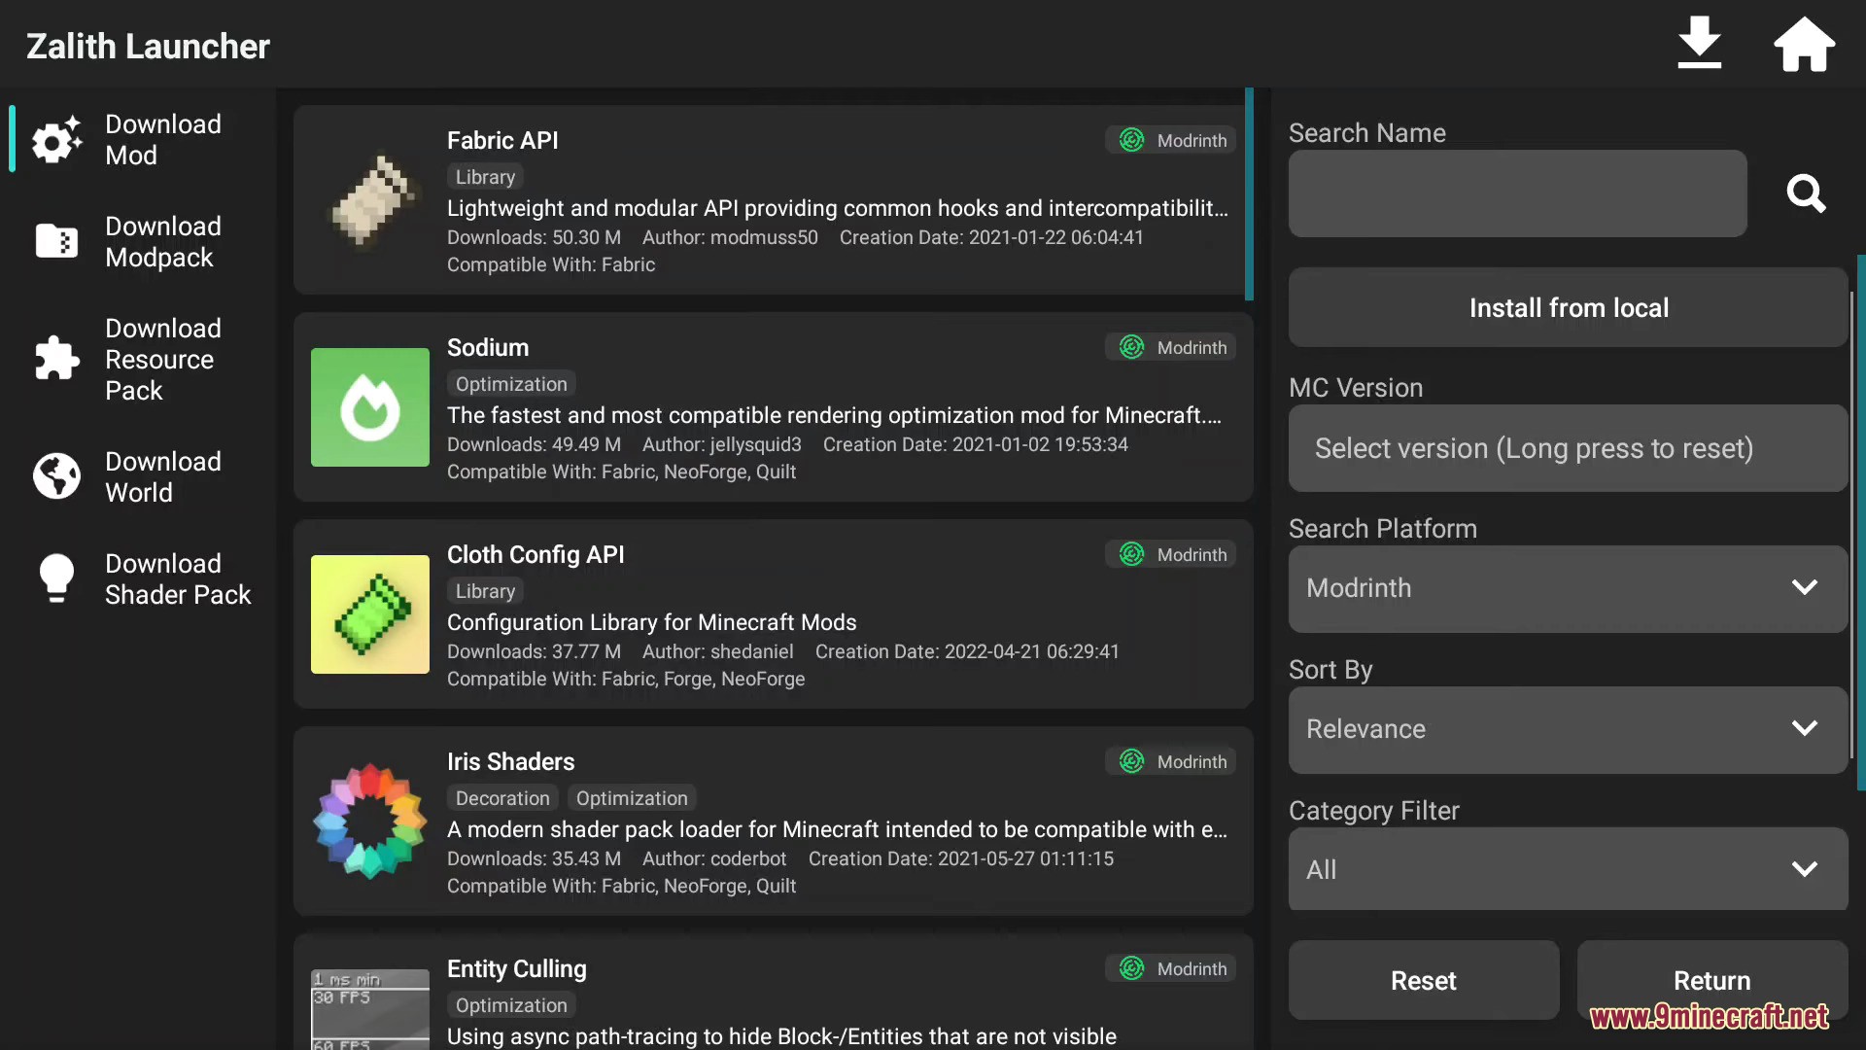Click Modrinth badge on Iris Shaders
The height and width of the screenshot is (1050, 1866).
(1171, 761)
